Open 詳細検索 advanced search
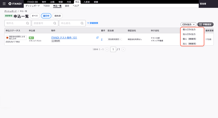This screenshot has width=218, height=118. [x=93, y=23]
